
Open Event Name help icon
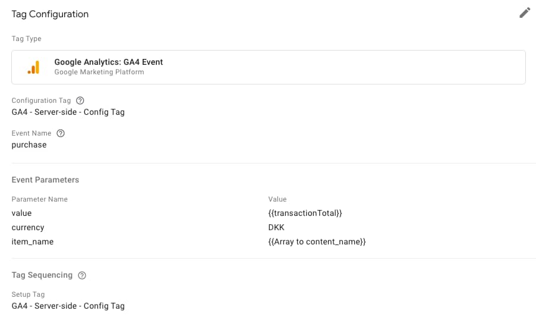pos(61,133)
